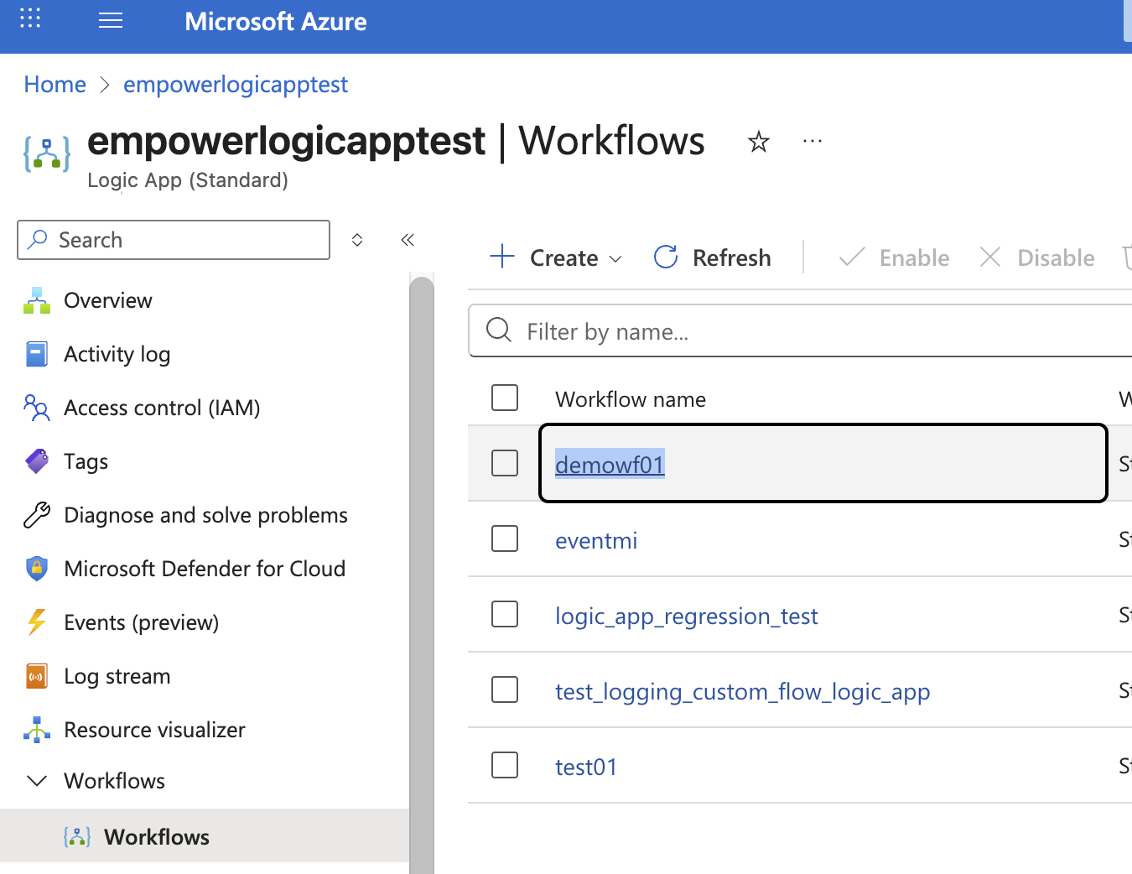1132x874 pixels.
Task: Open the Create dropdown chevron
Action: tap(615, 259)
